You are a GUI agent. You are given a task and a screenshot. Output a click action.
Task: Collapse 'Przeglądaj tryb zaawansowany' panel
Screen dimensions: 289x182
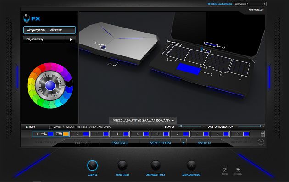pos(143,121)
